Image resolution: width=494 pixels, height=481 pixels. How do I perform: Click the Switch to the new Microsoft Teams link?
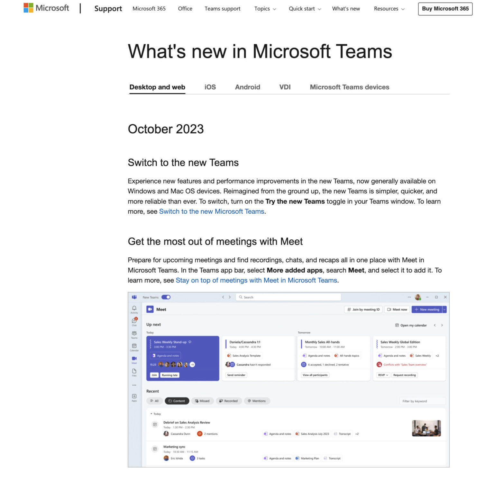tap(212, 211)
